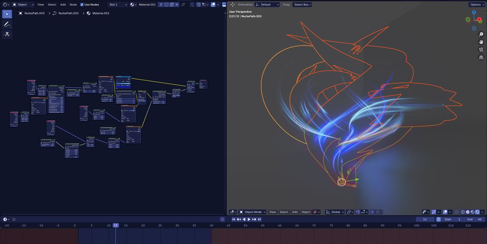The height and width of the screenshot is (244, 487).
Task: Toggle viewport gizmos button
Action: click(x=434, y=212)
